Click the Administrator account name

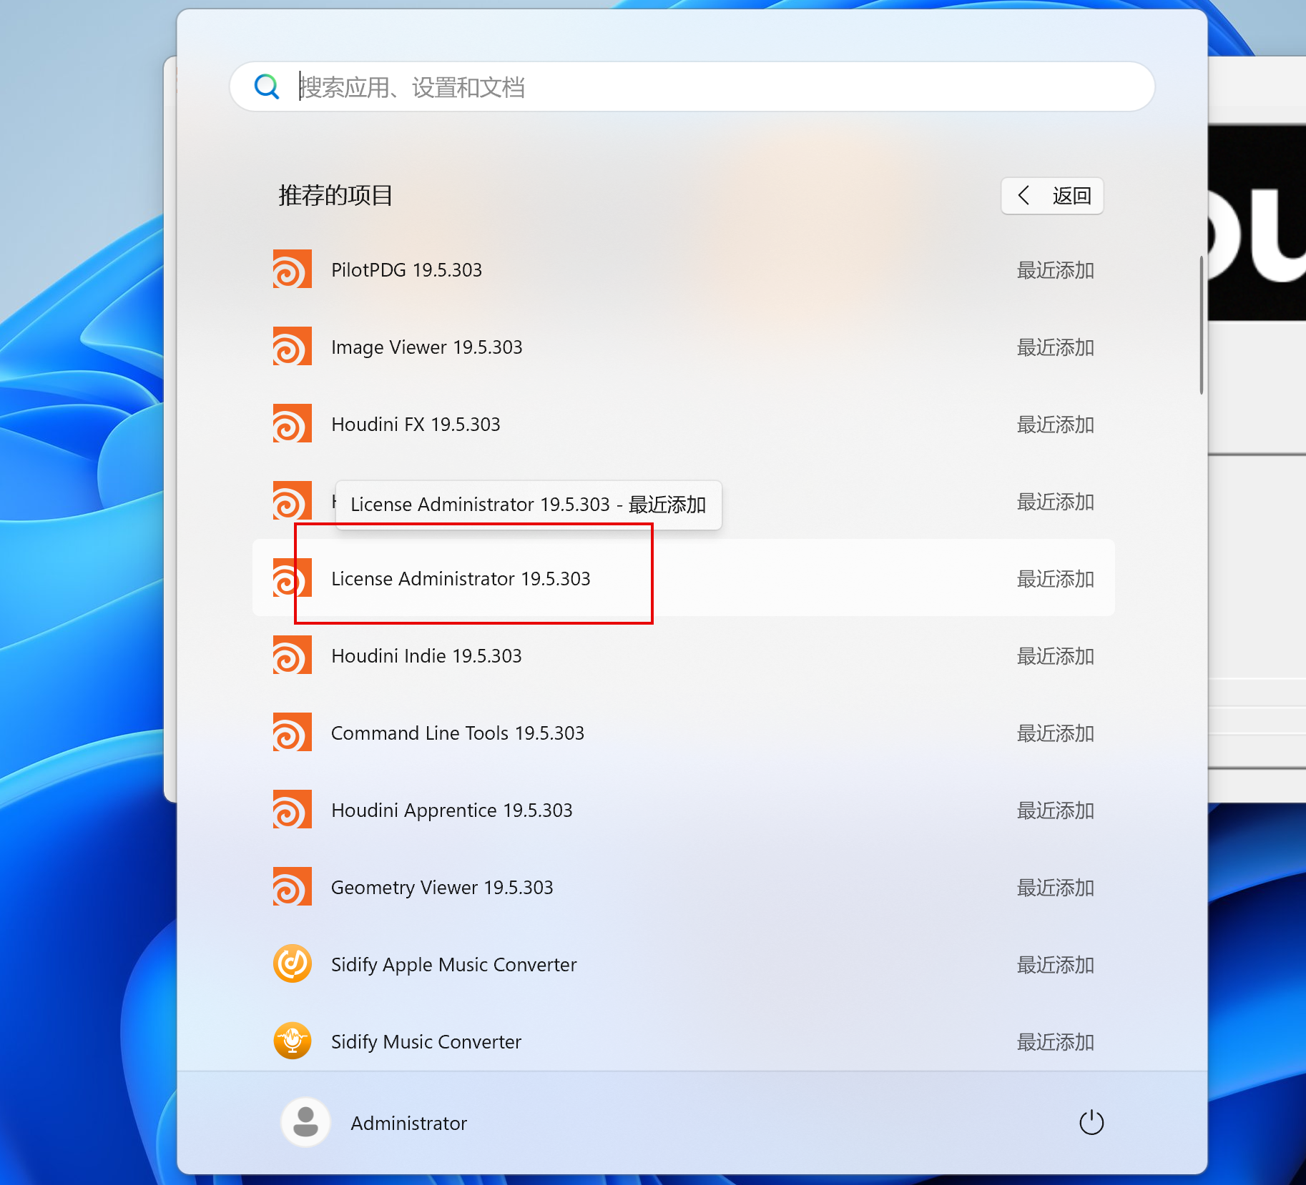(408, 1124)
